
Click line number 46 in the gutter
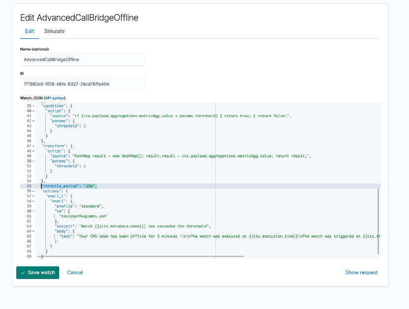[29, 141]
